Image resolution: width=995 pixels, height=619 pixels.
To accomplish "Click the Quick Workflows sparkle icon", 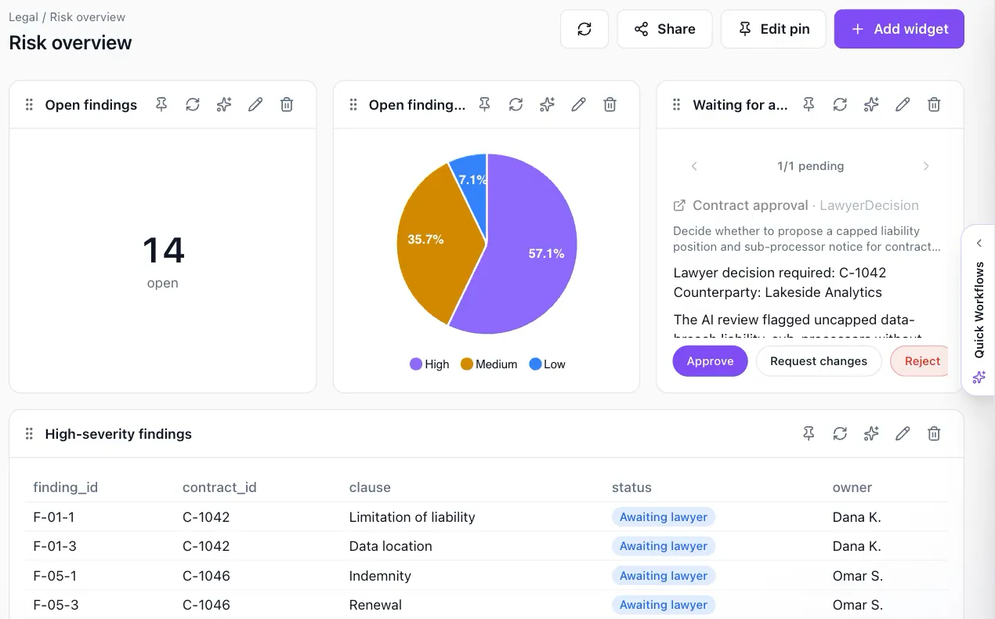I will coord(979,378).
